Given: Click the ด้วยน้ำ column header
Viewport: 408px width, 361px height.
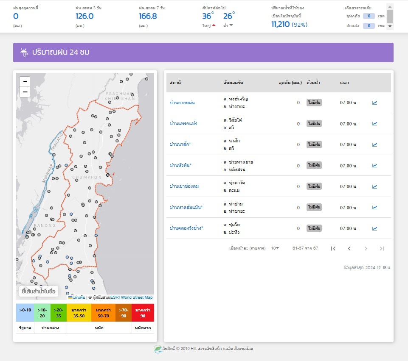Looking at the screenshot, I should (x=313, y=83).
